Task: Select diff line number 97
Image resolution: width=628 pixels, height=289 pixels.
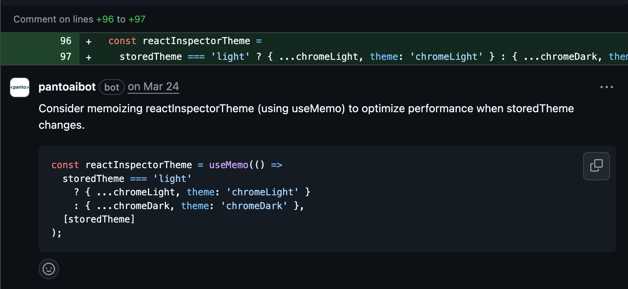Action: click(66, 57)
